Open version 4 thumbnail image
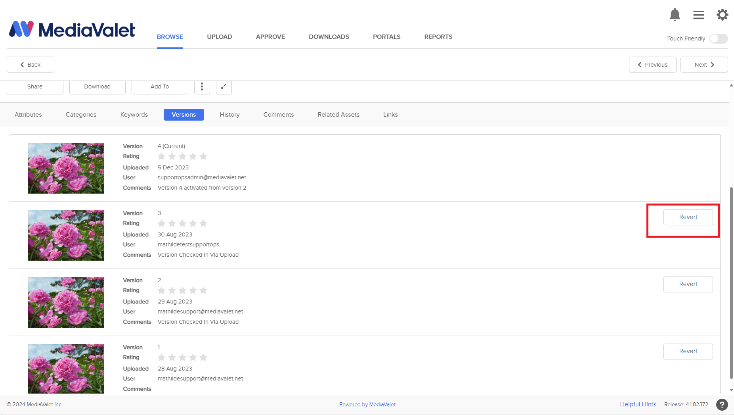 tap(66, 168)
